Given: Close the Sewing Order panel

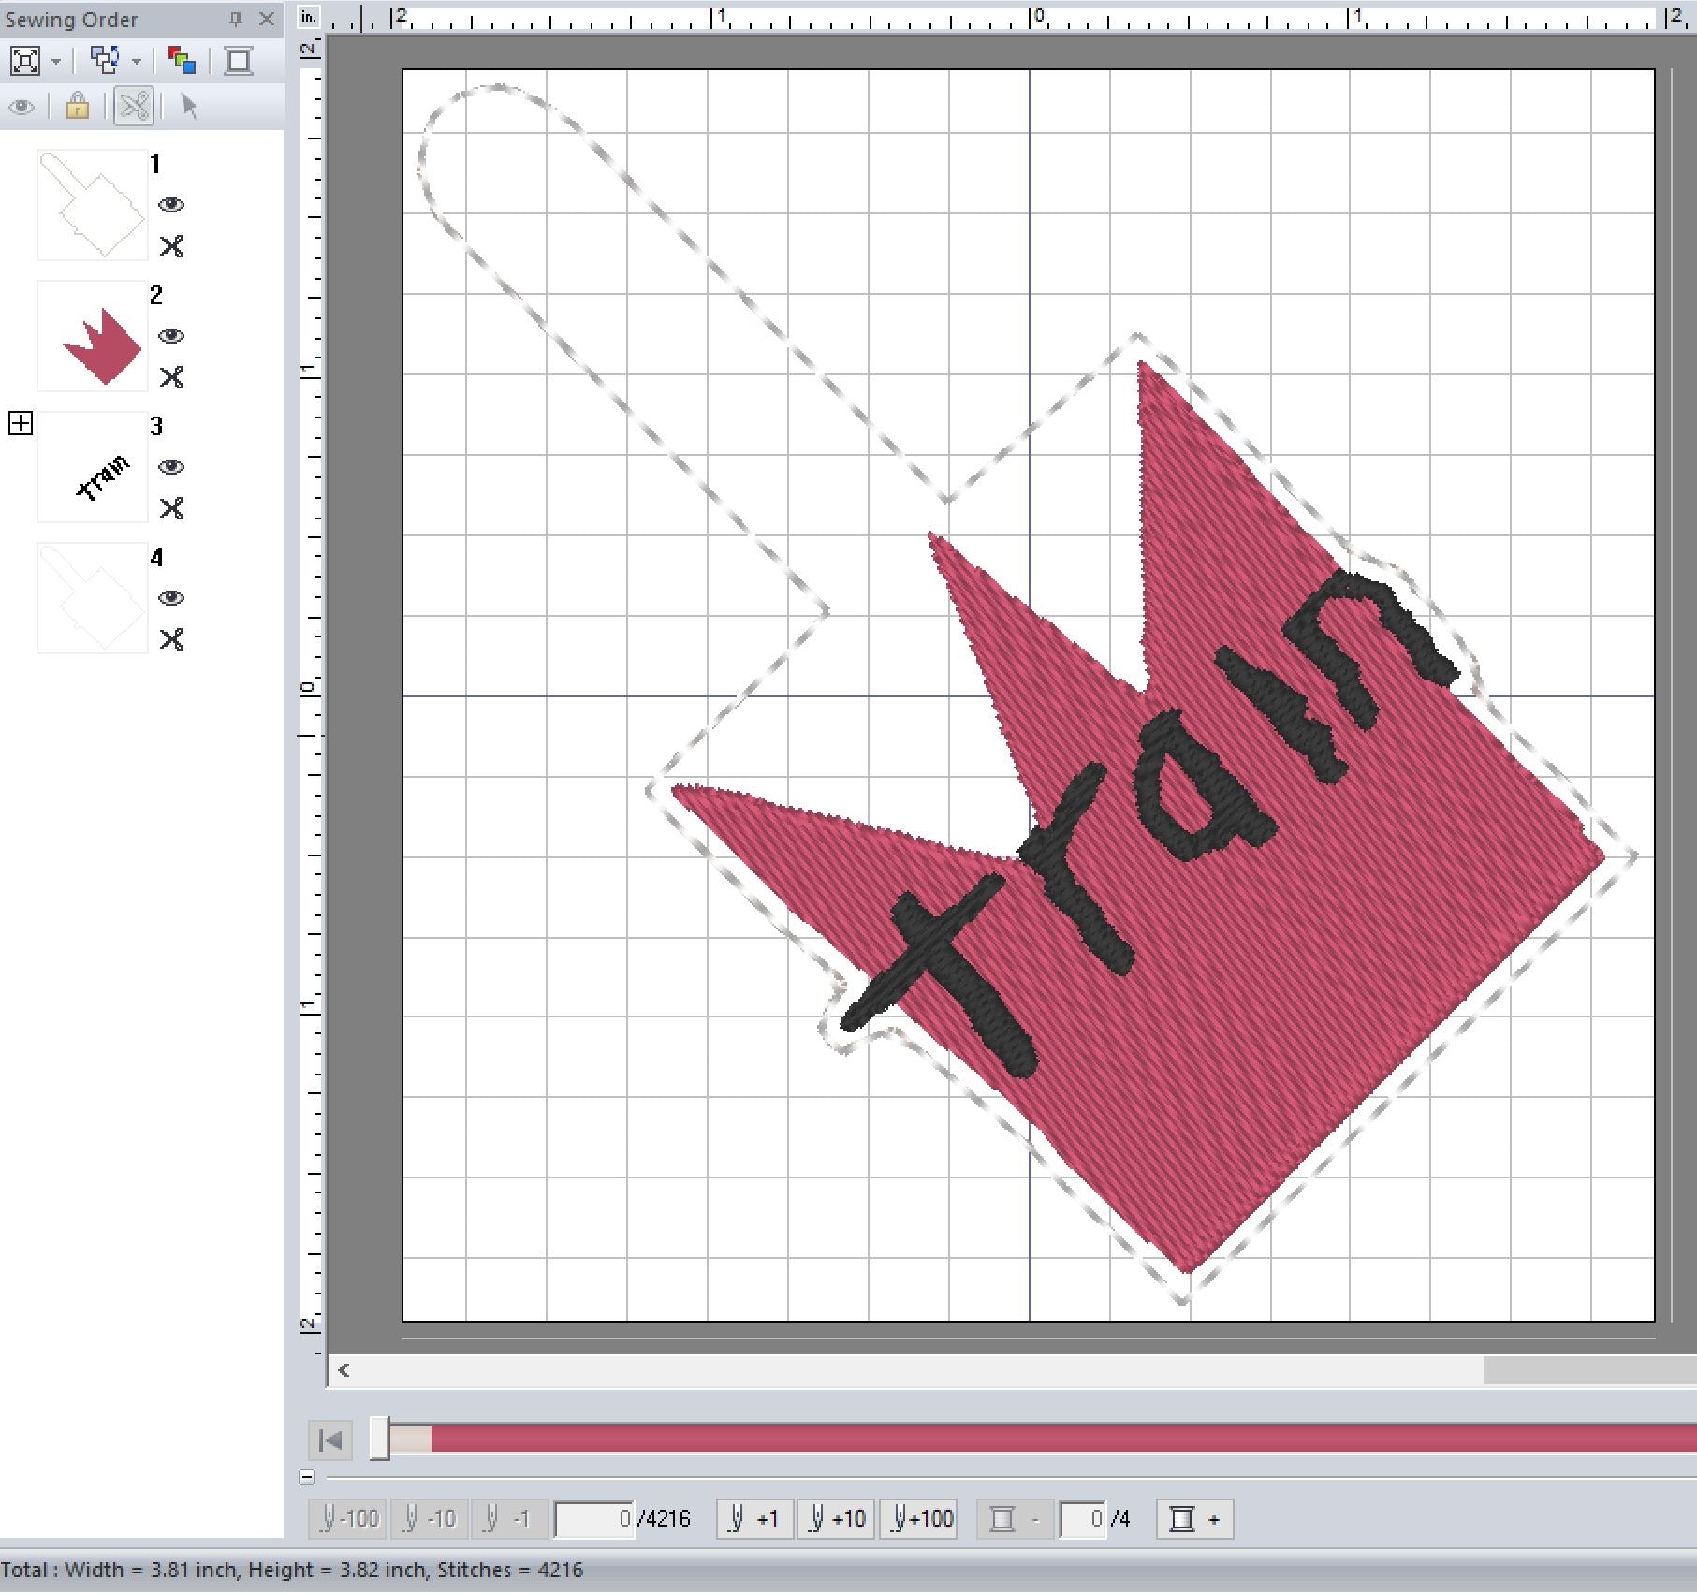Looking at the screenshot, I should (267, 18).
